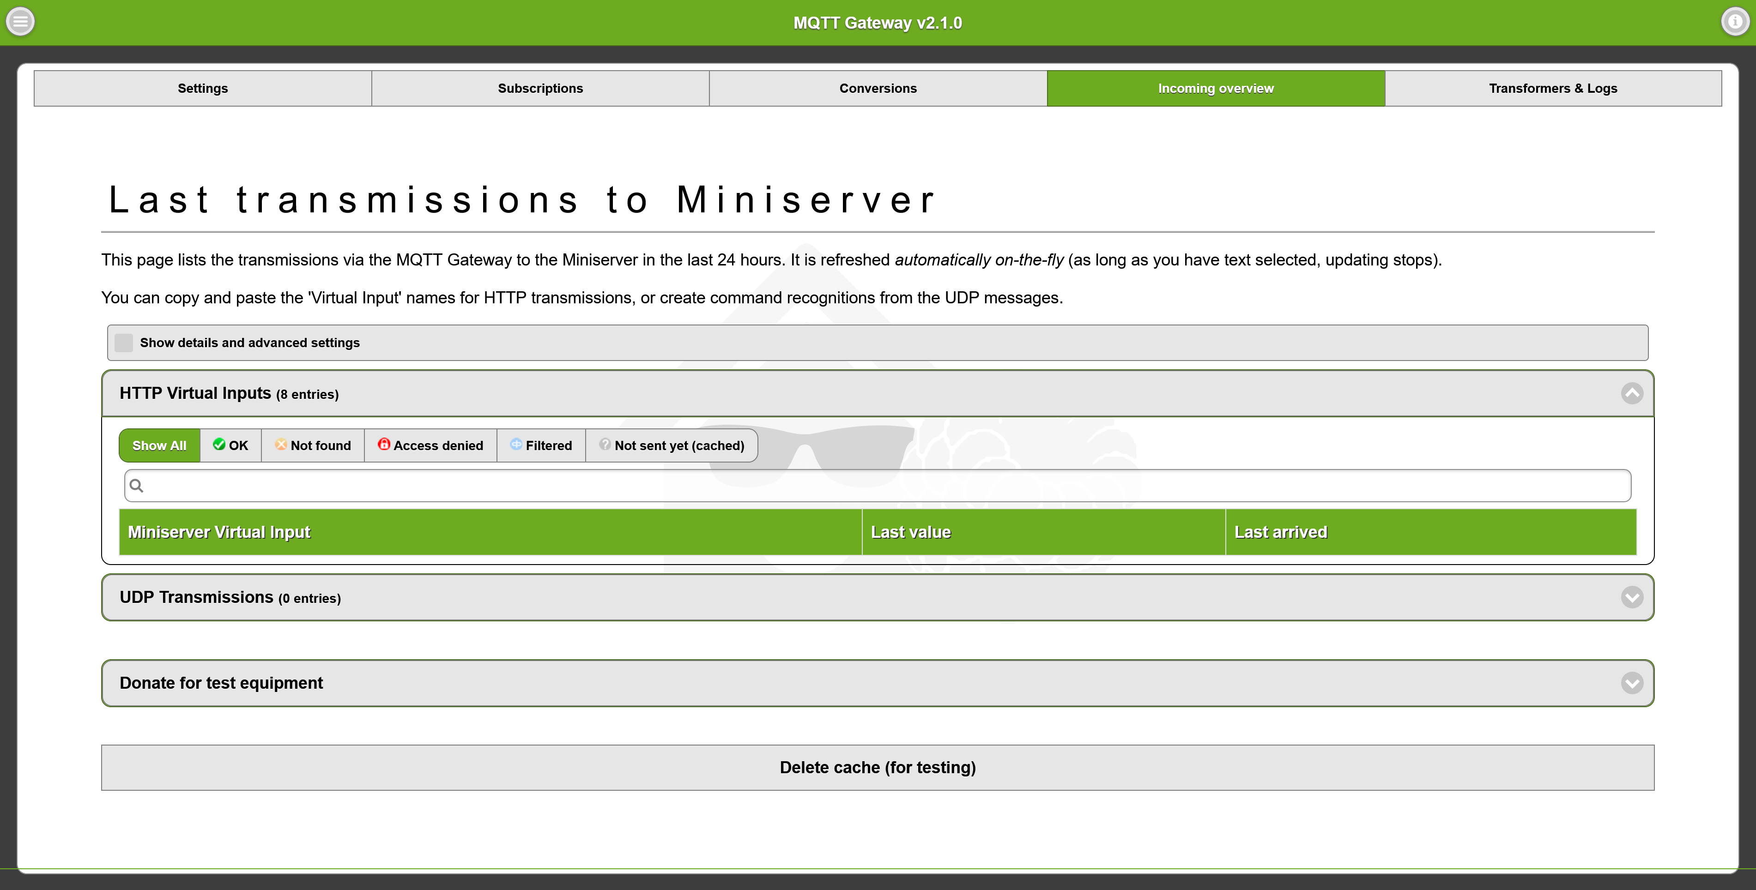
Task: Click the Delete cache for testing button
Action: (x=878, y=767)
